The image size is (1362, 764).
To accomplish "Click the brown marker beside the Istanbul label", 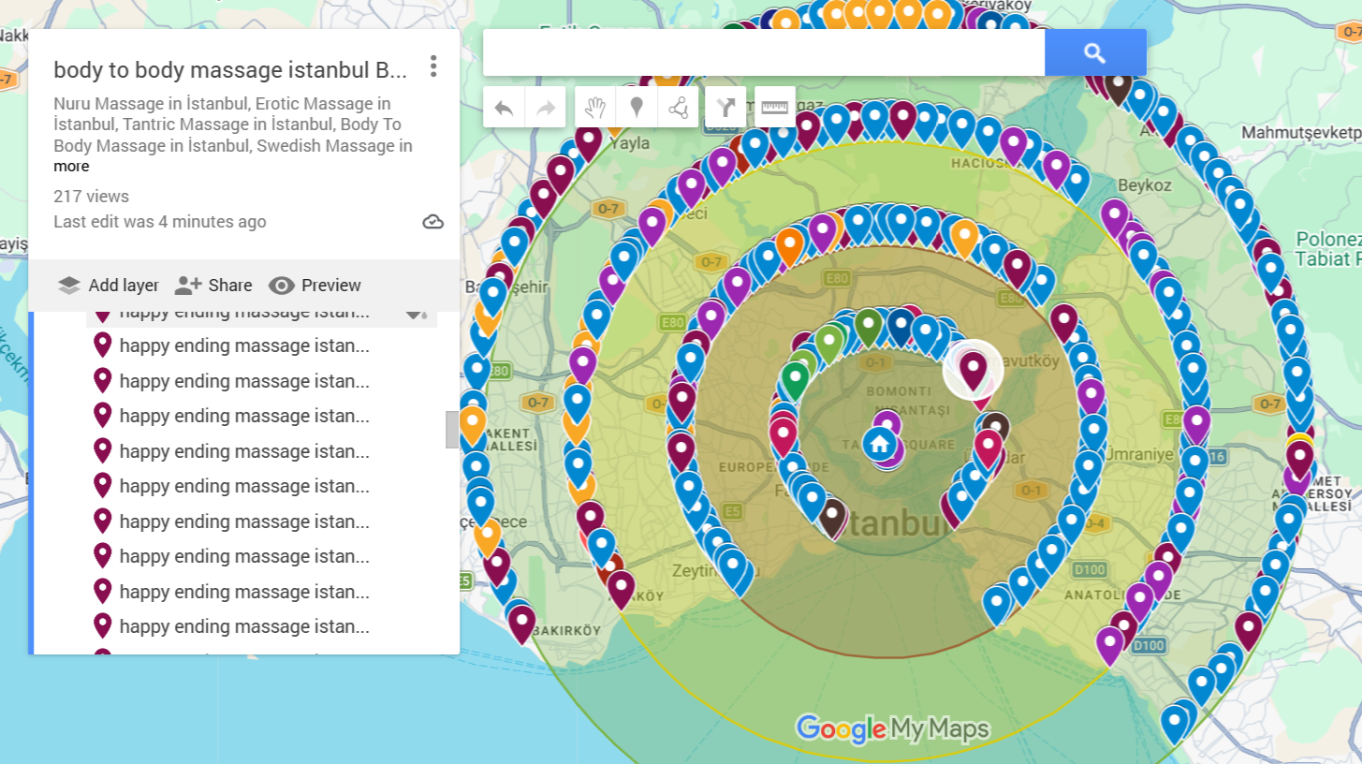I will click(x=832, y=518).
